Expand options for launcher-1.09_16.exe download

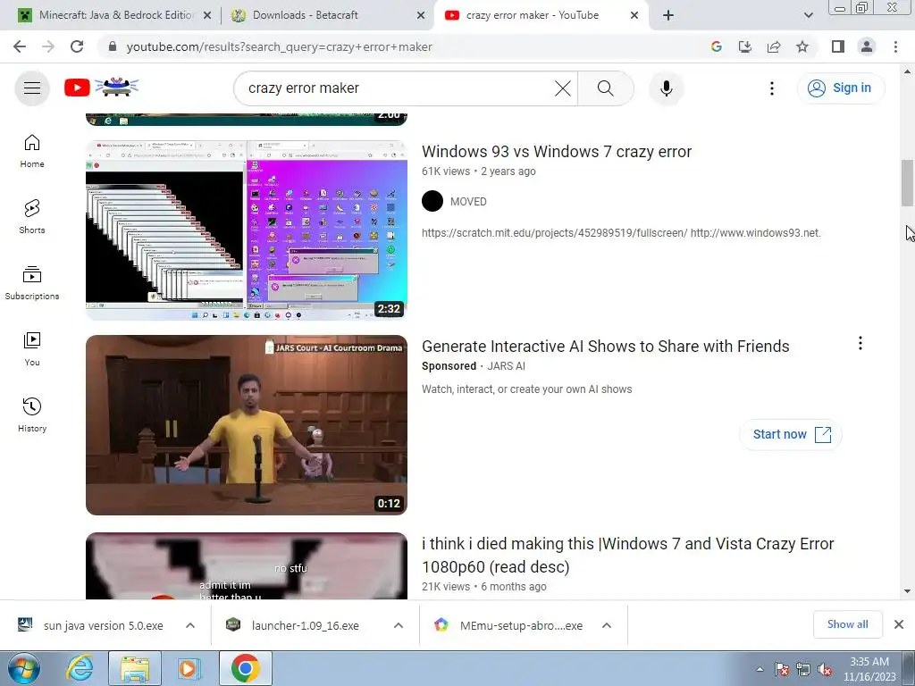(x=399, y=625)
